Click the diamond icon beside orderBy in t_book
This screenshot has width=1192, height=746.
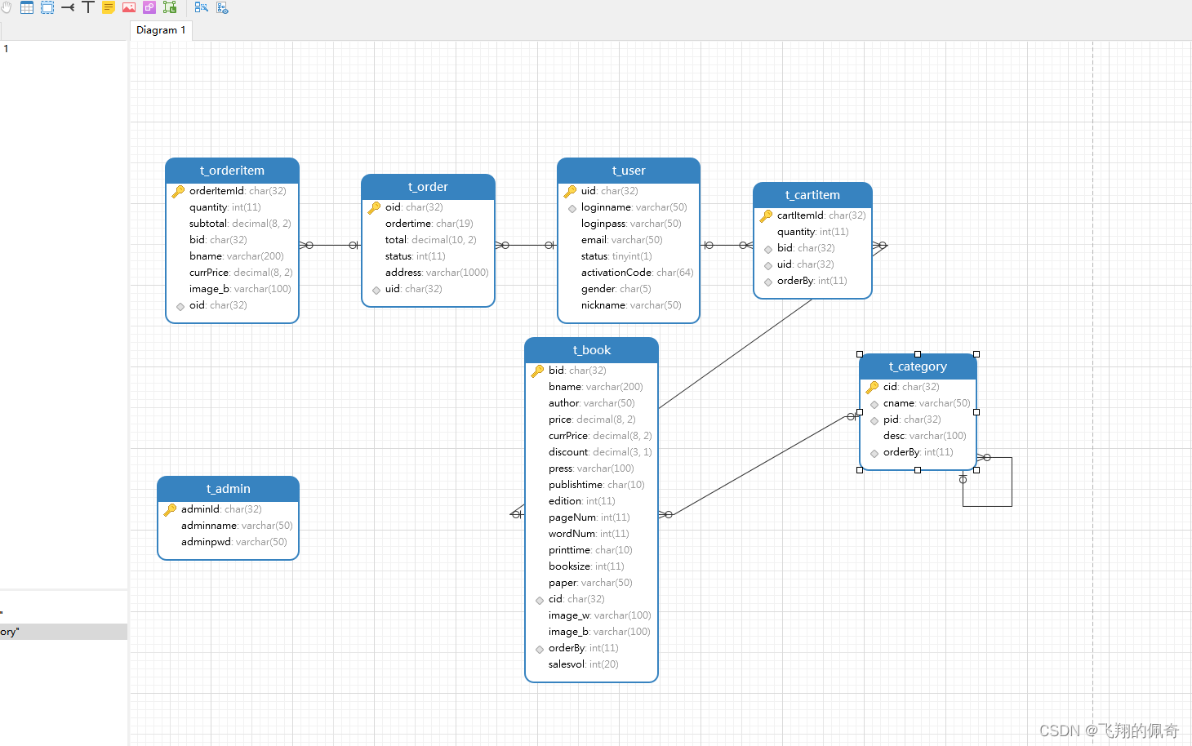540,650
